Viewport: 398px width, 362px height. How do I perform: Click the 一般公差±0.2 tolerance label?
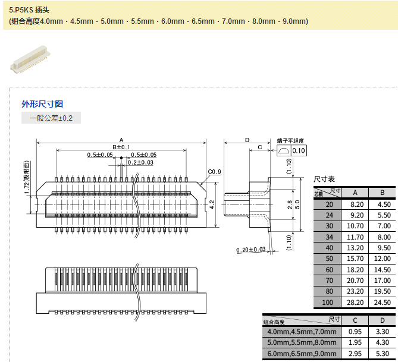point(51,118)
